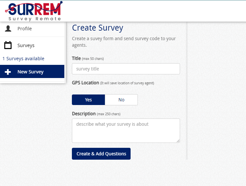Click inside the survey description textarea

pyautogui.click(x=126, y=131)
